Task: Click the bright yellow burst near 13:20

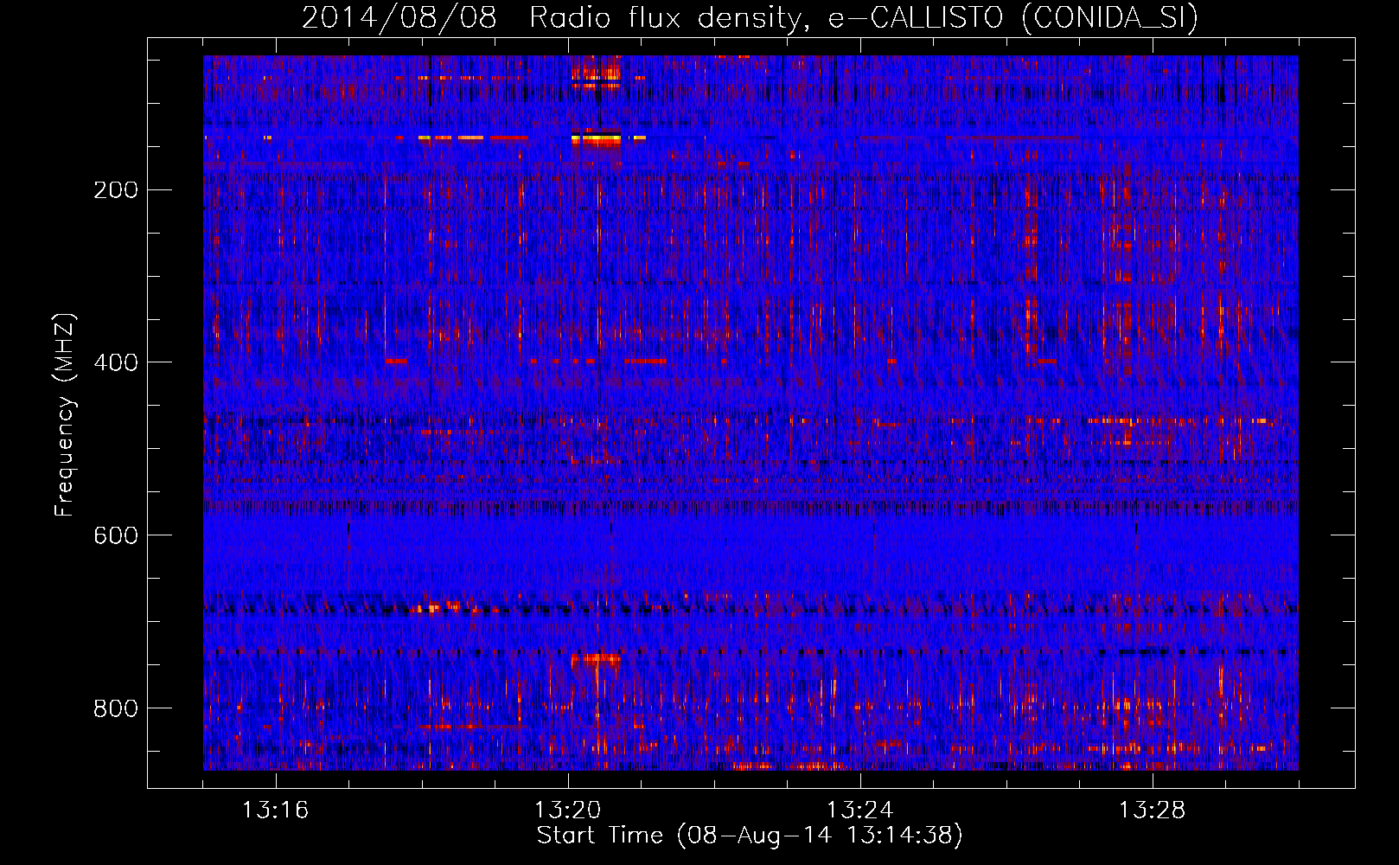Action: tap(597, 138)
